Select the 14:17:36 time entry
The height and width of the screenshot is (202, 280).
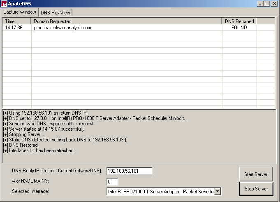pyautogui.click(x=14, y=28)
